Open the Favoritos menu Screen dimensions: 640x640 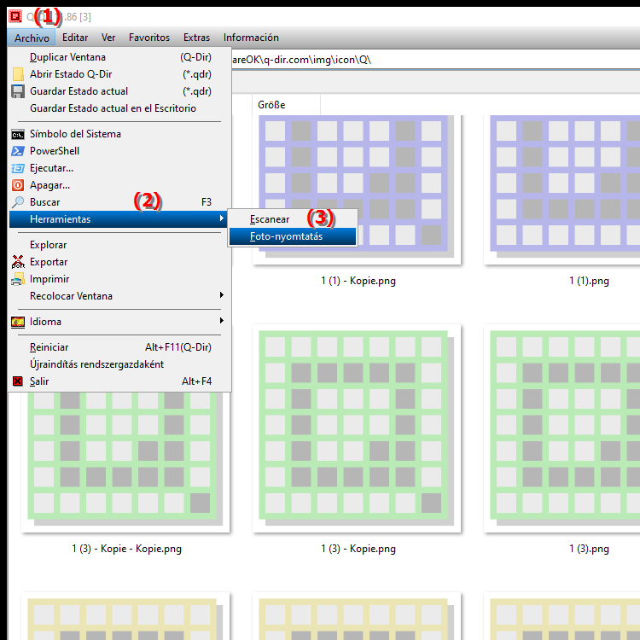coord(149,38)
